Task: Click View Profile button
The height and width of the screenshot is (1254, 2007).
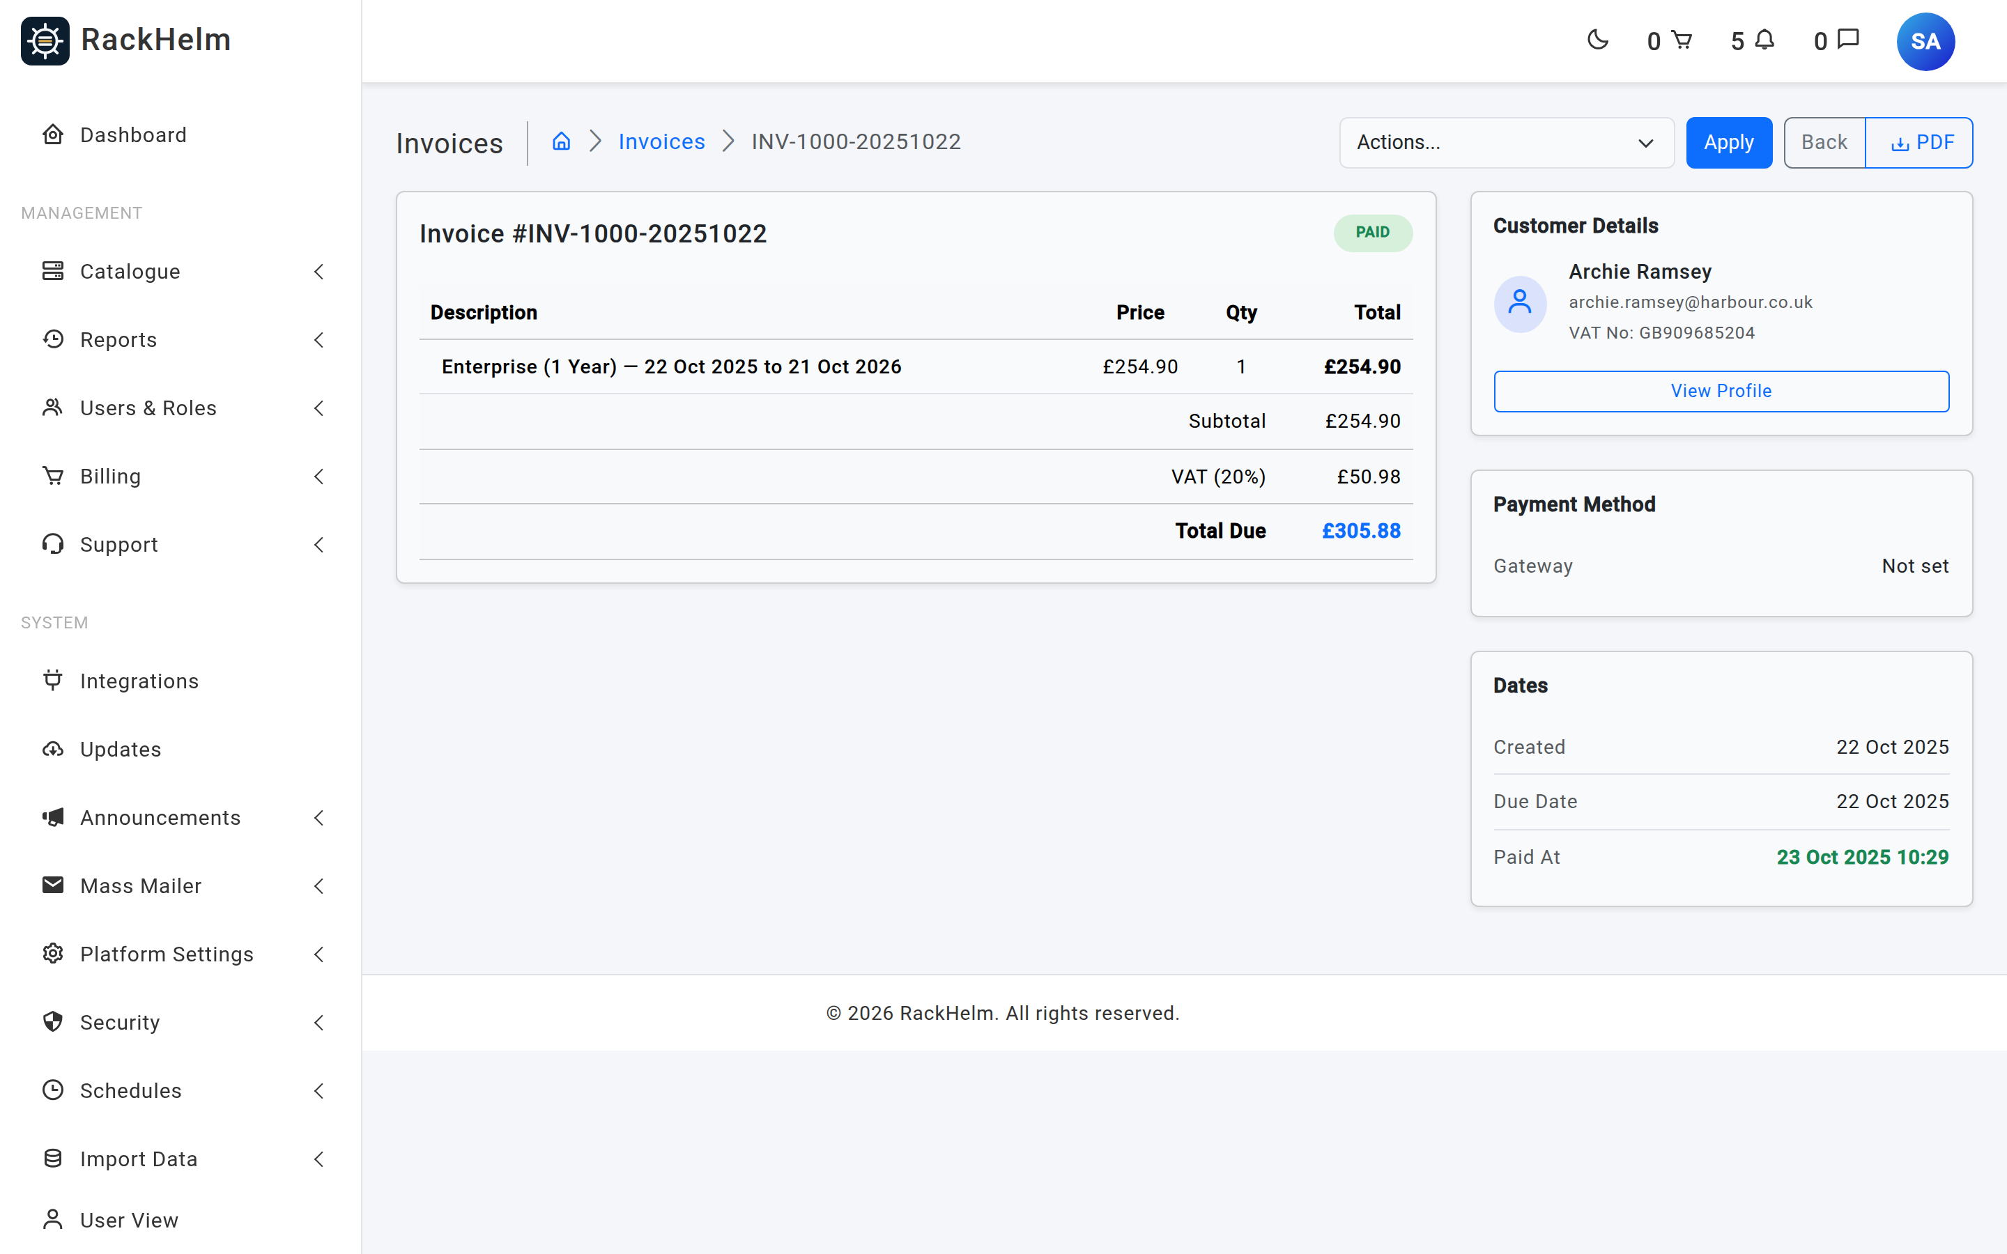Action: point(1721,391)
